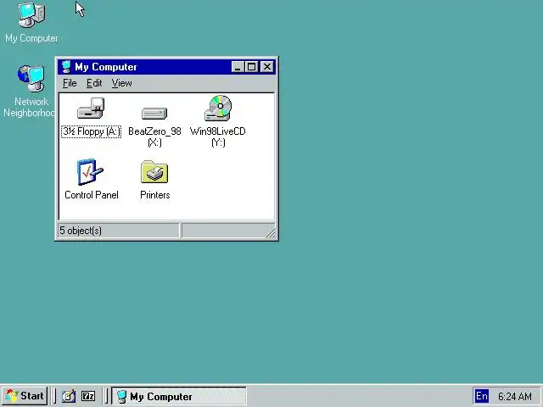Select the Win98LiveCD (Y:) CD drive icon
Image resolution: width=543 pixels, height=407 pixels.
point(218,108)
